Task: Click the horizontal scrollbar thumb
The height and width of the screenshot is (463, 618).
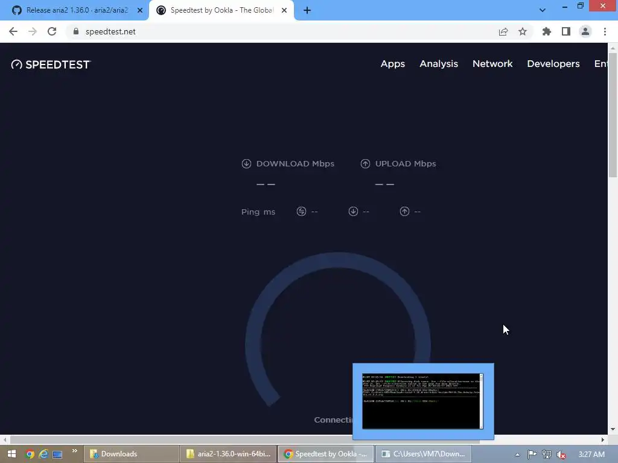Action: (x=244, y=439)
